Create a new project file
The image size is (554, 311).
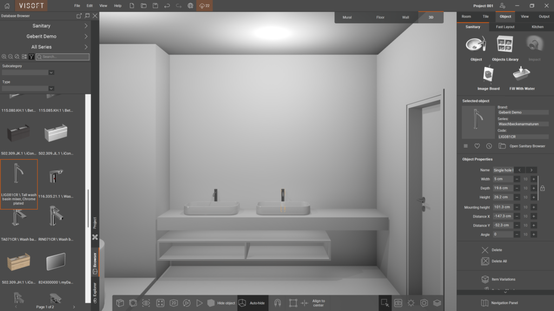pos(132,5)
